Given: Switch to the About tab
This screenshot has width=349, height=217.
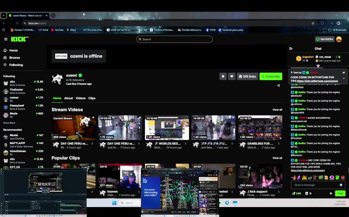Looking at the screenshot, I should click(x=68, y=98).
